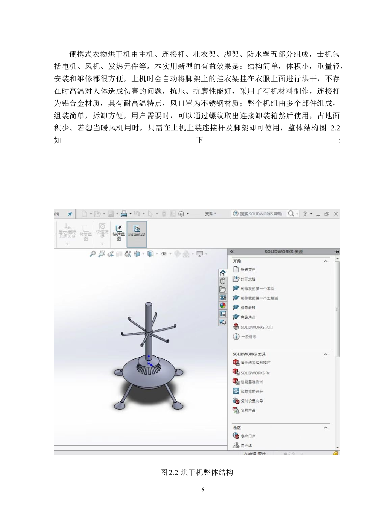Viewport: 376px width, 532px height.
Task: Open the SOLIDWORKS Forum speech-bubble tab
Action: (223, 322)
